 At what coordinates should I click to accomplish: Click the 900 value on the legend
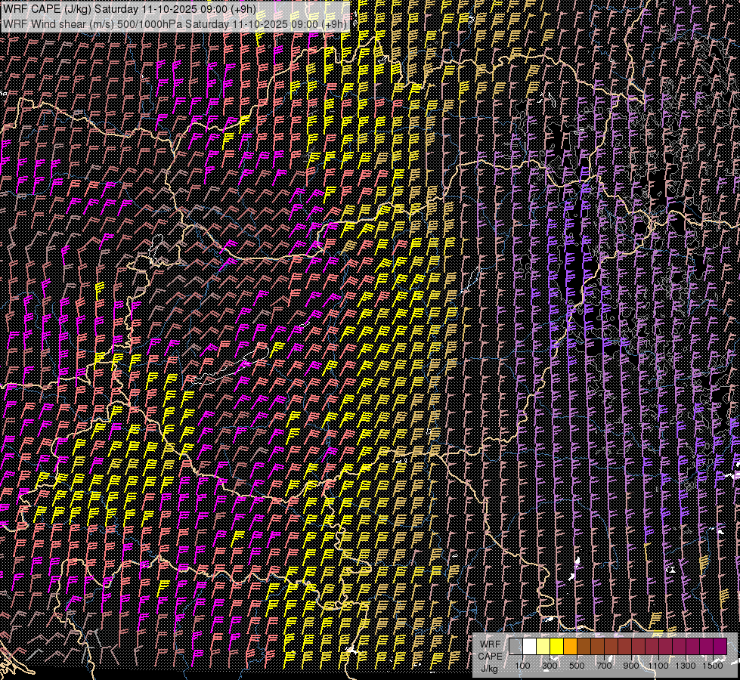(x=631, y=666)
